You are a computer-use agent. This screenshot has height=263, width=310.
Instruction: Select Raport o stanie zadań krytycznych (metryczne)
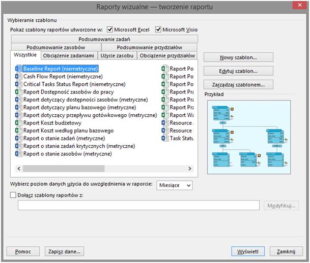(x=79, y=146)
